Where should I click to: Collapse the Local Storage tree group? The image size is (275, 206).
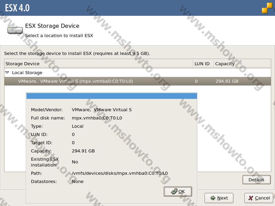[7, 72]
